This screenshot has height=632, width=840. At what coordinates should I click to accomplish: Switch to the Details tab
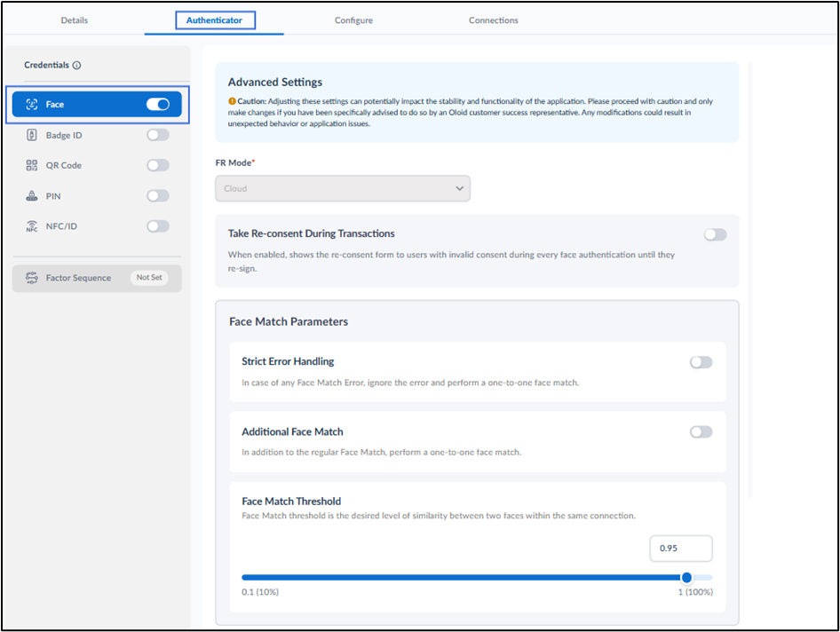75,20
